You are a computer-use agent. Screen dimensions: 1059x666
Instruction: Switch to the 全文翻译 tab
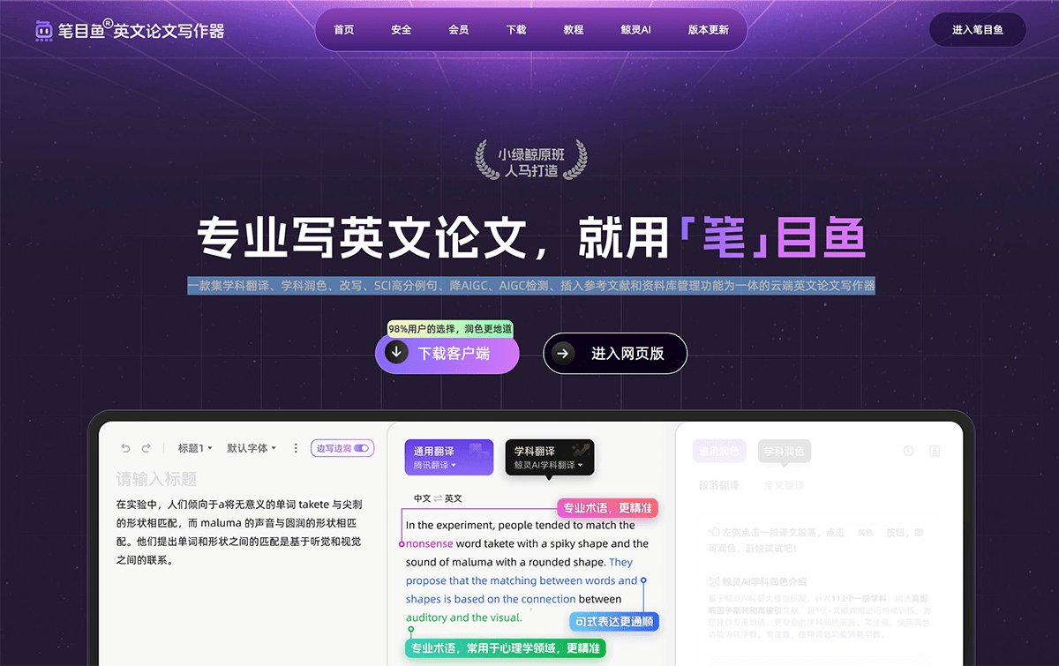785,484
